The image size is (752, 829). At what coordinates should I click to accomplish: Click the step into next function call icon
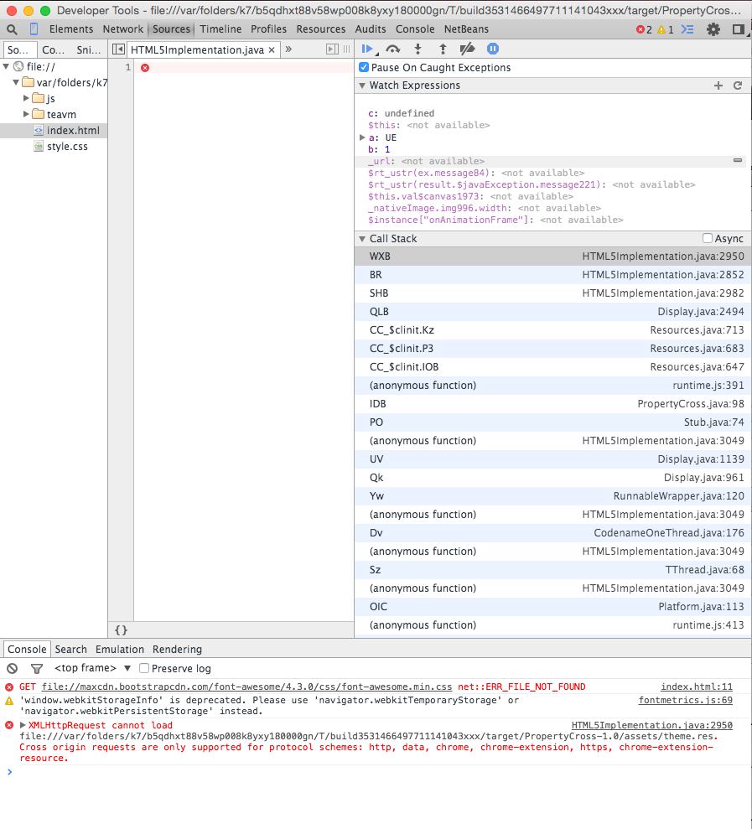point(417,49)
